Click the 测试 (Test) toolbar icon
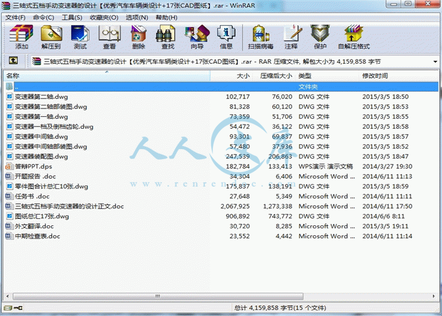Image resolution: width=442 pixels, height=316 pixels. pos(80,33)
